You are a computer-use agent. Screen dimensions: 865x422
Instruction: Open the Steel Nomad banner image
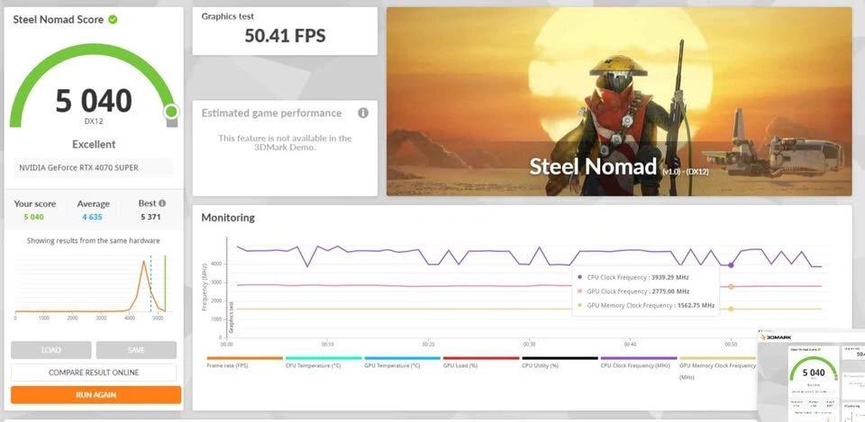coord(619,102)
